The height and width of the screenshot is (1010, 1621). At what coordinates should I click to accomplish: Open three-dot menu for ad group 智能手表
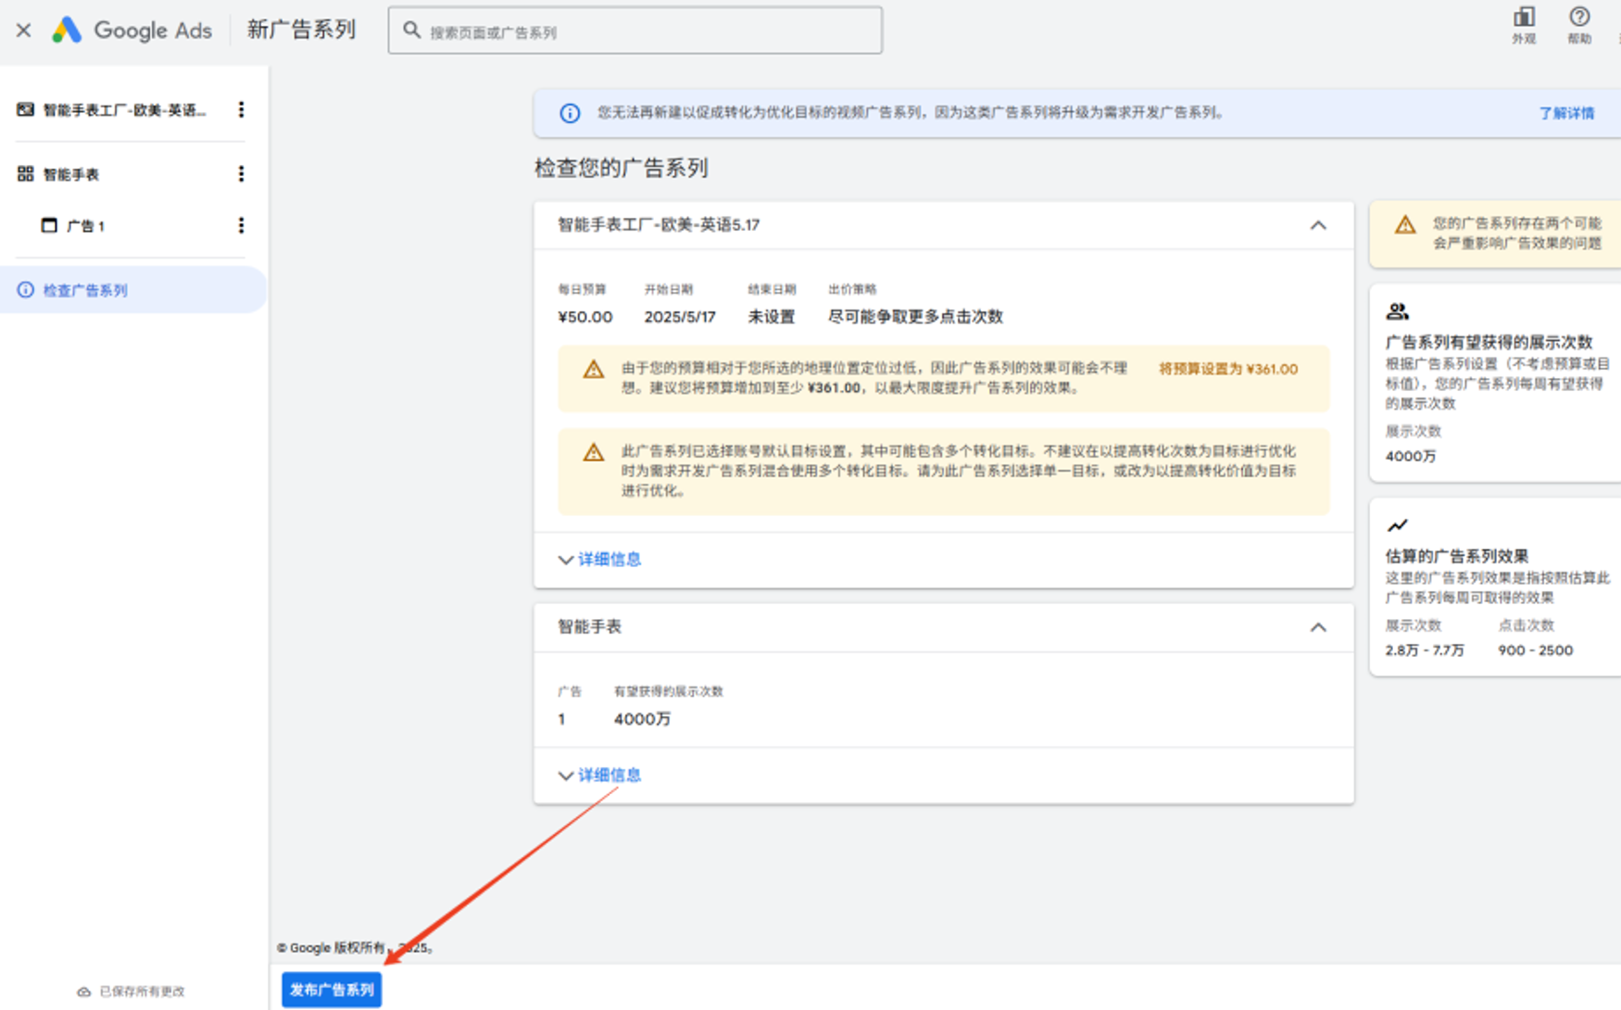[241, 174]
